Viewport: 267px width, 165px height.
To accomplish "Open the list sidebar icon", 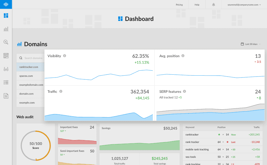I will (x=6, y=82).
